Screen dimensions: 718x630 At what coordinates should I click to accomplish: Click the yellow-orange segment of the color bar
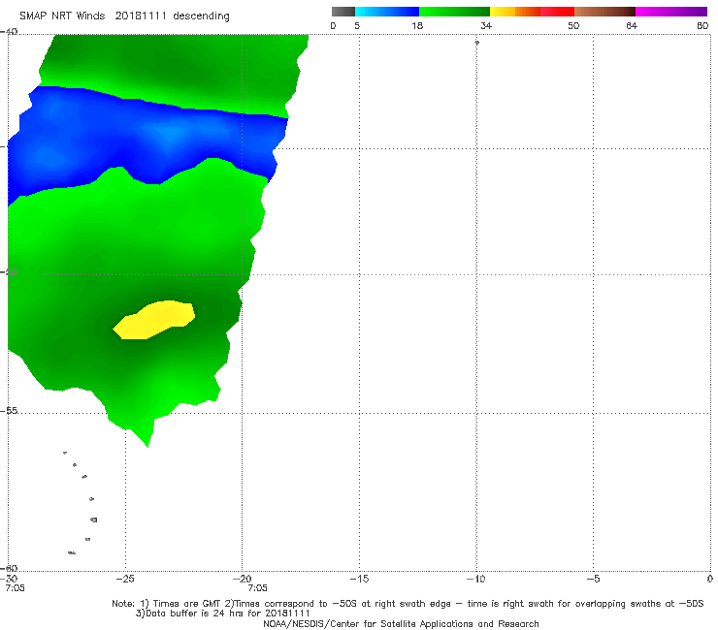(x=514, y=12)
